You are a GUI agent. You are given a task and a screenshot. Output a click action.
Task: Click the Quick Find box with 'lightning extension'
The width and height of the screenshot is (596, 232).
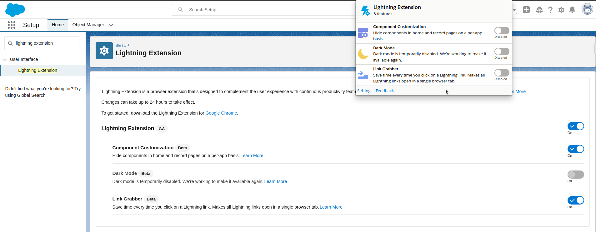tap(42, 43)
